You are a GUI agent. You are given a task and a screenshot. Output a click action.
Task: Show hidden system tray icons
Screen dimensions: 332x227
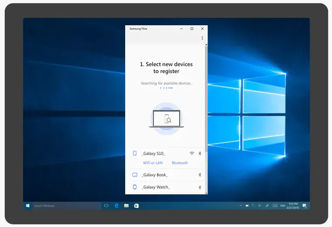[x=241, y=206]
